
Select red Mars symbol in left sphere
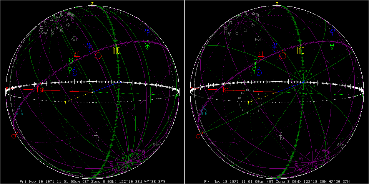(15, 135)
